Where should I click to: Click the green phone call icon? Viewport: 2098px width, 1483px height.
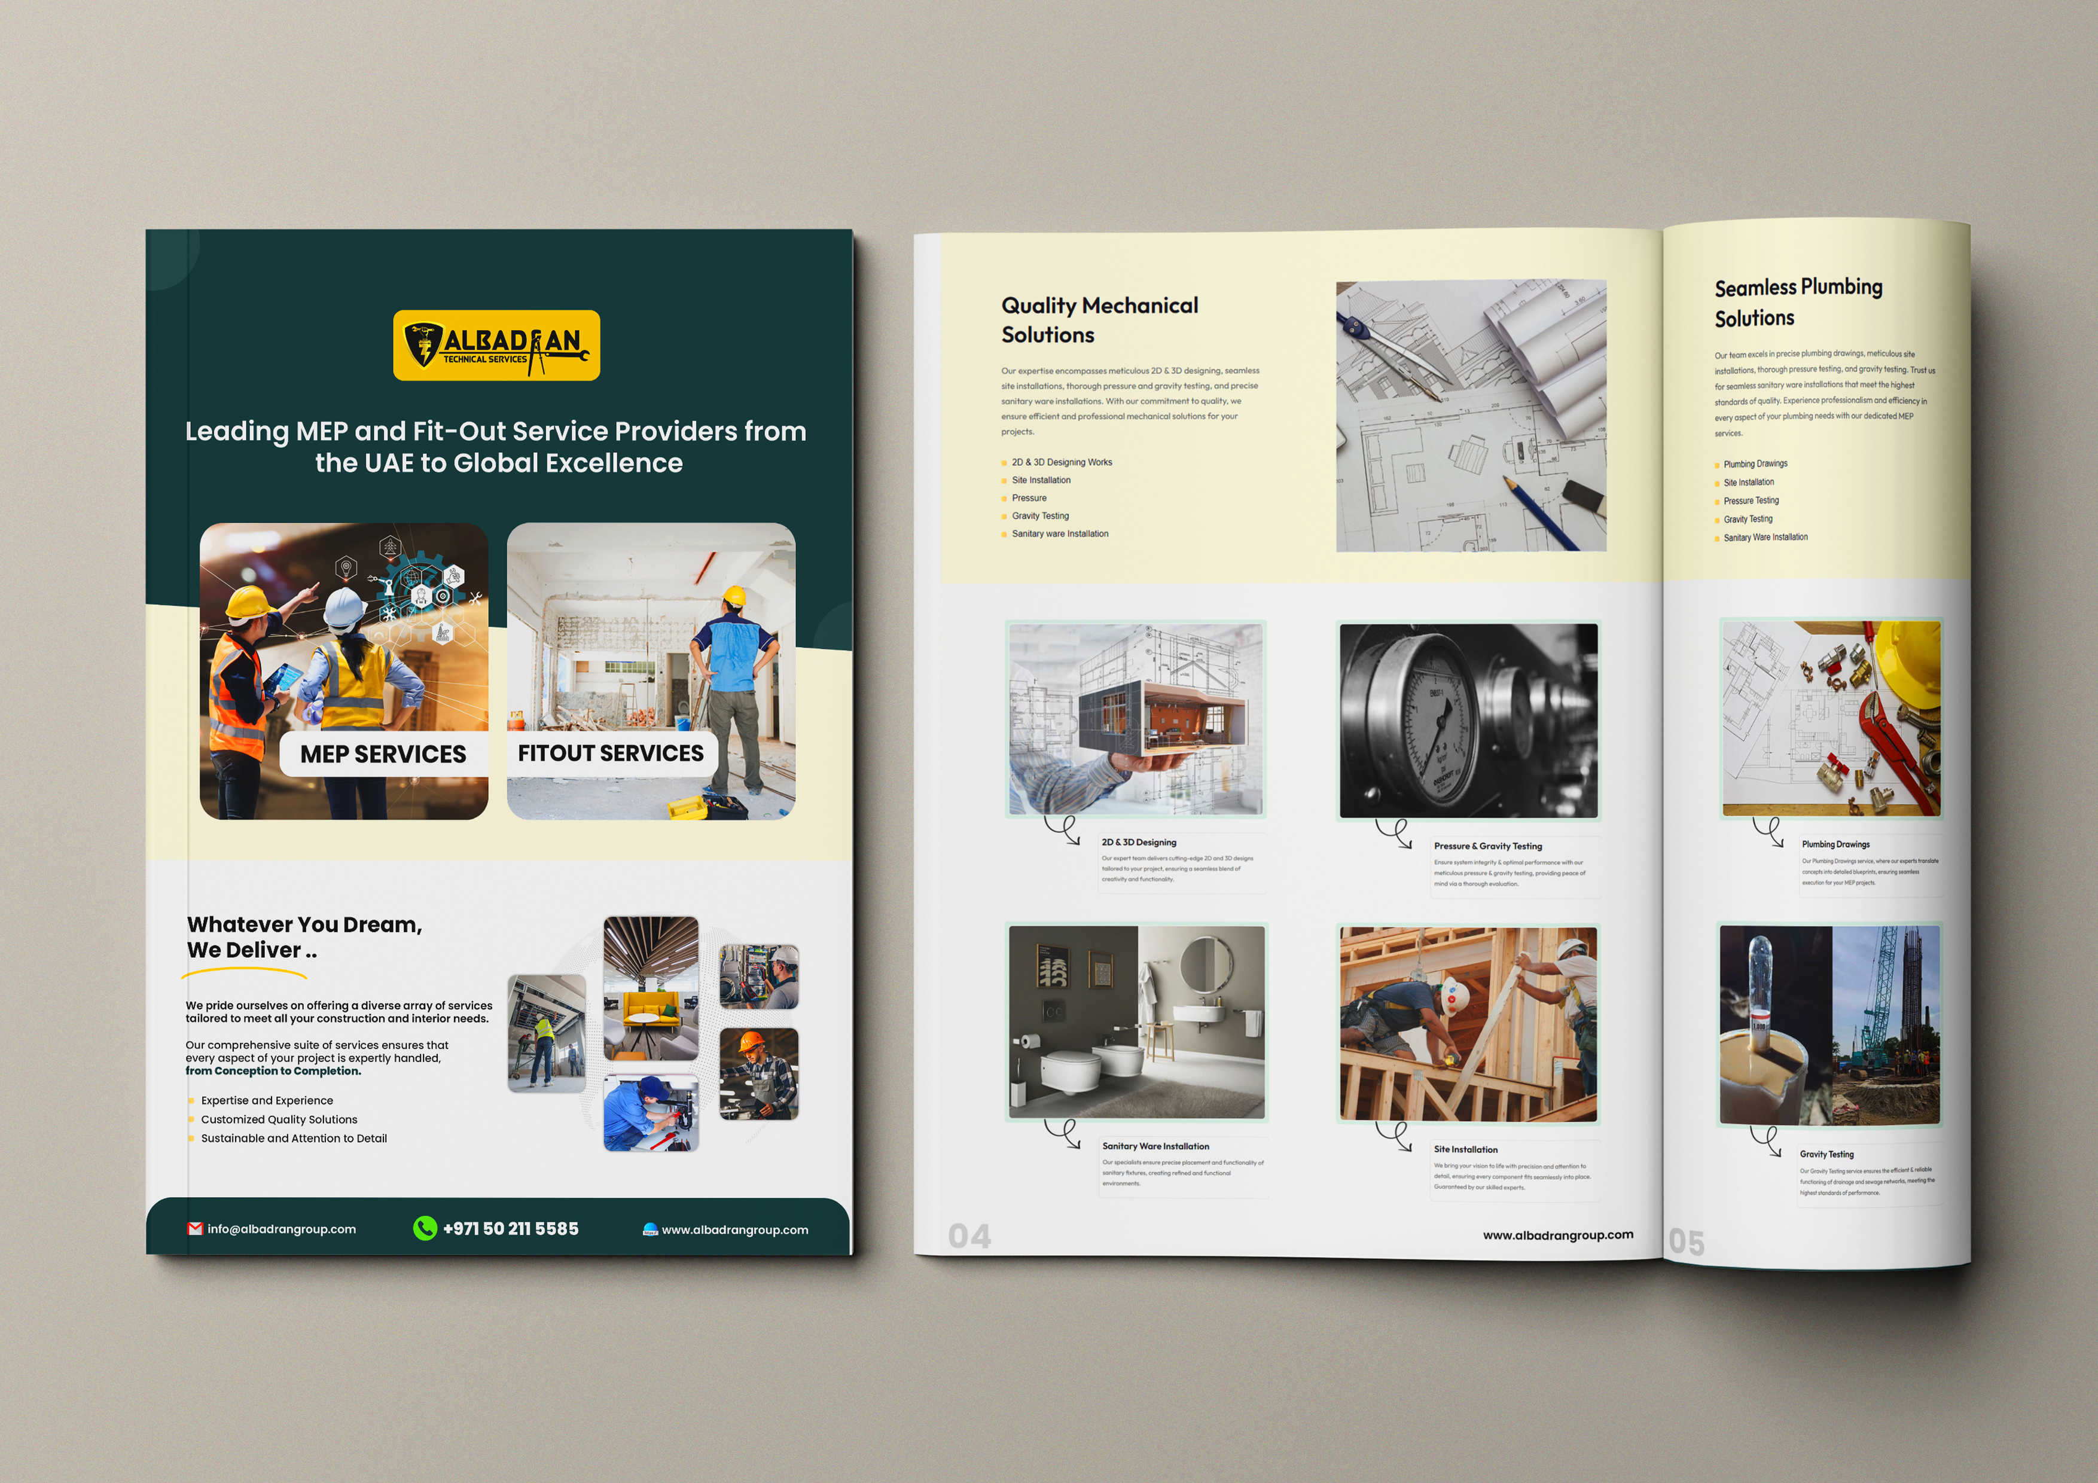[425, 1228]
